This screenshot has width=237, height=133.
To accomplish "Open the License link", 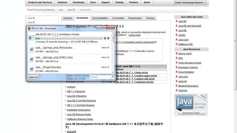I will point(71,87).
